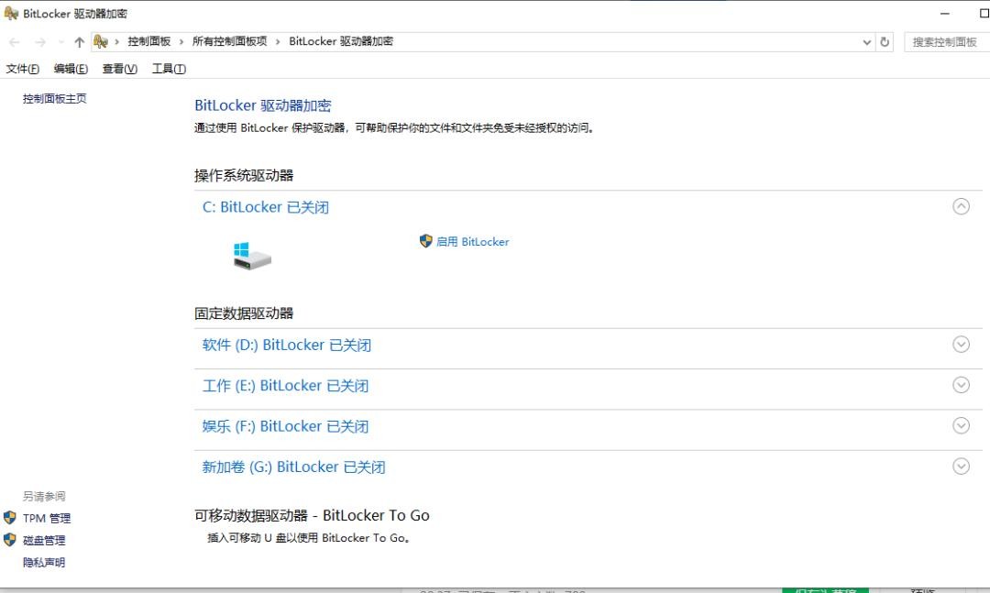The height and width of the screenshot is (593, 990).
Task: Expand the 新加卷 (G:) drive section
Action: tap(961, 466)
